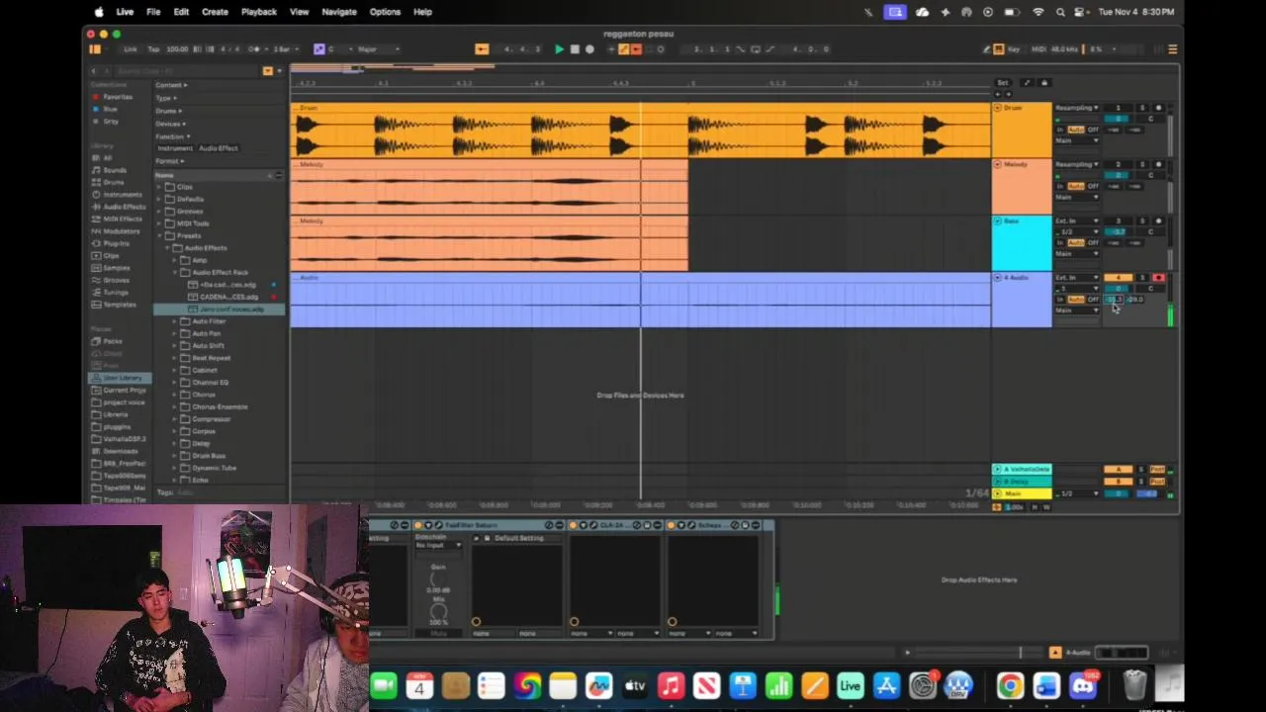
Task: Open 4 Audio track Main output dropdown
Action: pyautogui.click(x=1077, y=311)
